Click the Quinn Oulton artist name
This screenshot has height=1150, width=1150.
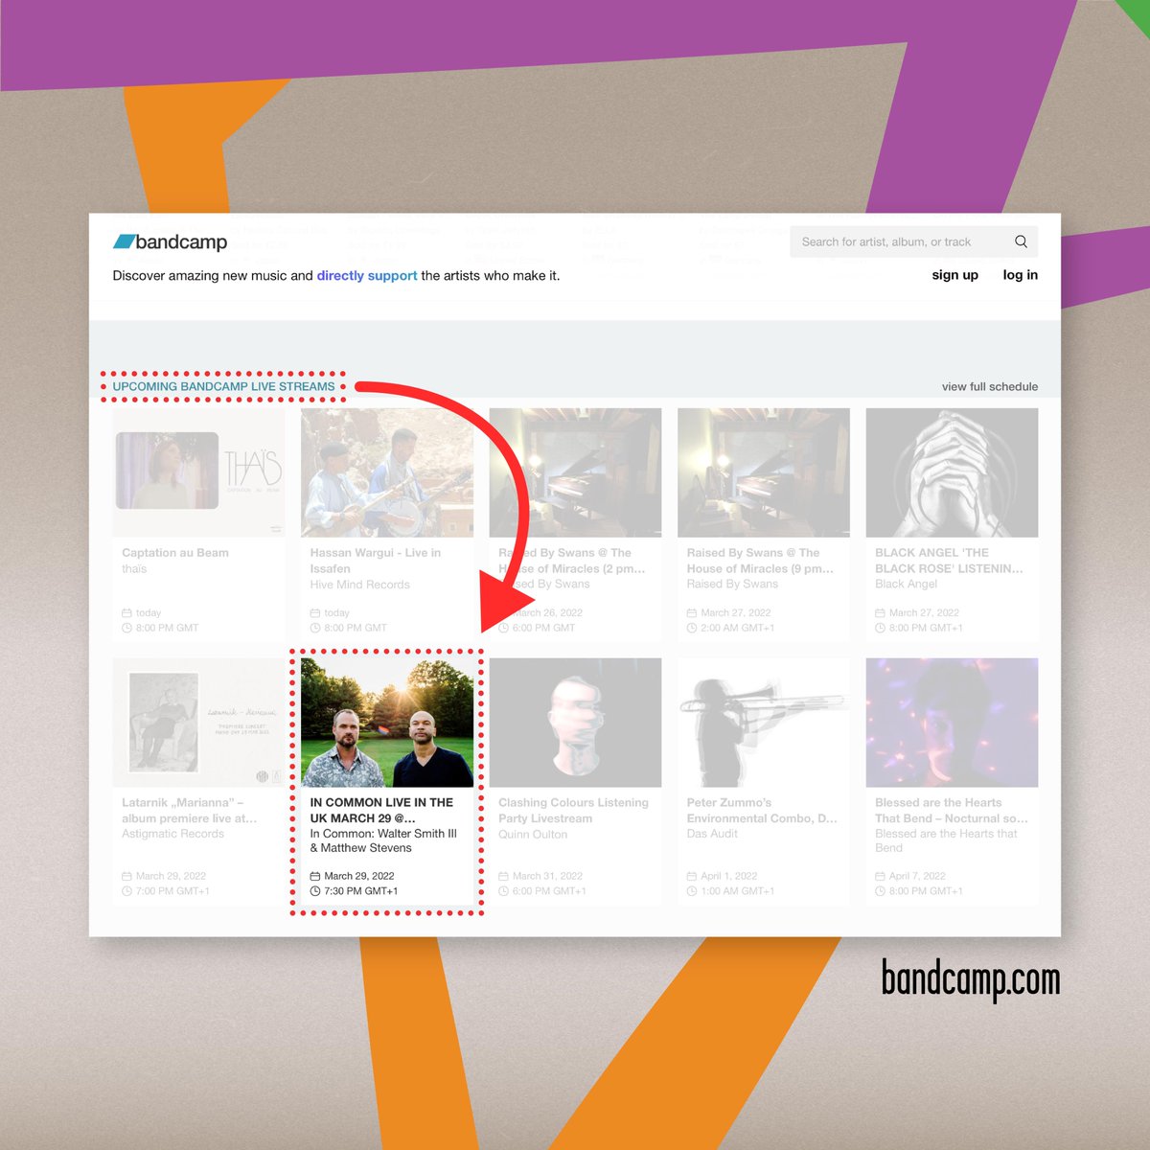tap(533, 834)
